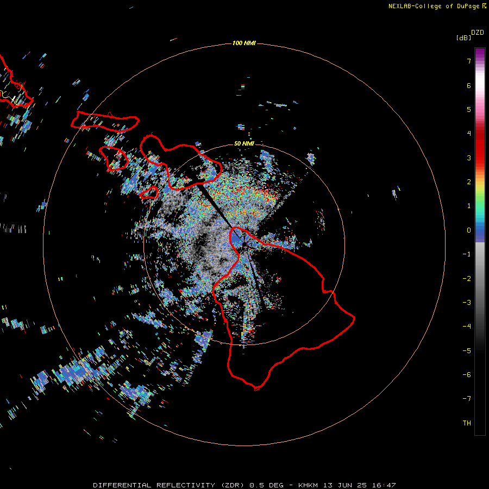Click the 7 dB scale label
The height and width of the screenshot is (489, 489).
[x=469, y=61]
